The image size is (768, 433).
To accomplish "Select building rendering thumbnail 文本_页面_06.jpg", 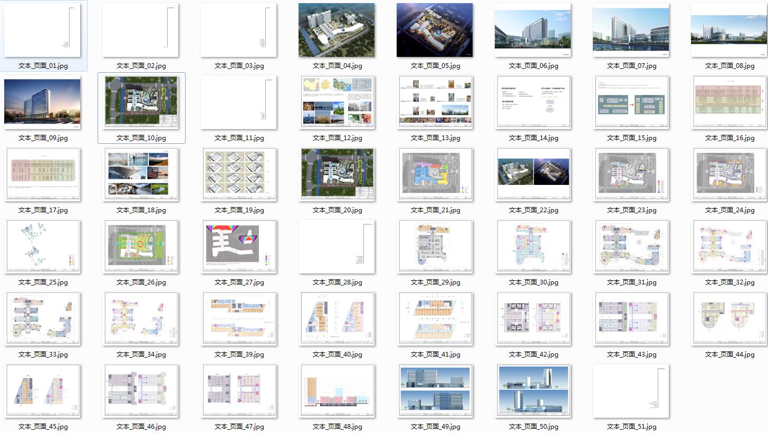I will tap(533, 31).
